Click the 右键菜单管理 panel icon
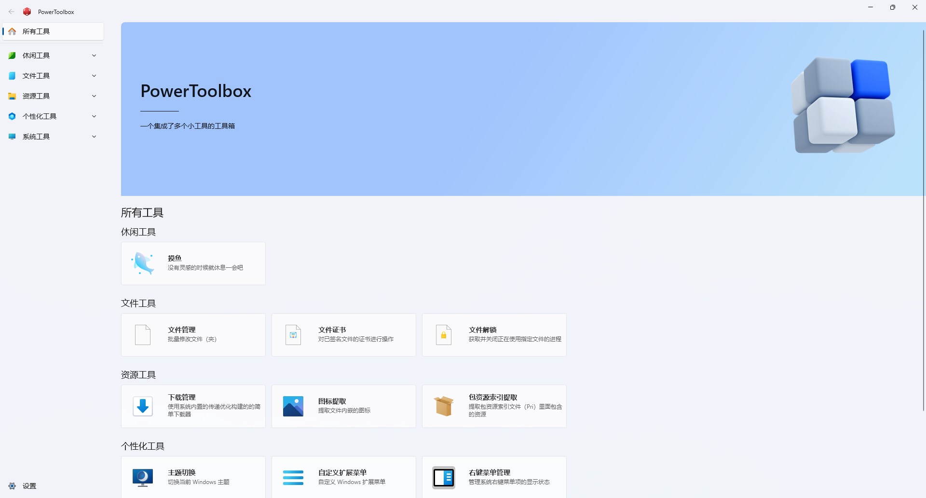 [x=444, y=478]
